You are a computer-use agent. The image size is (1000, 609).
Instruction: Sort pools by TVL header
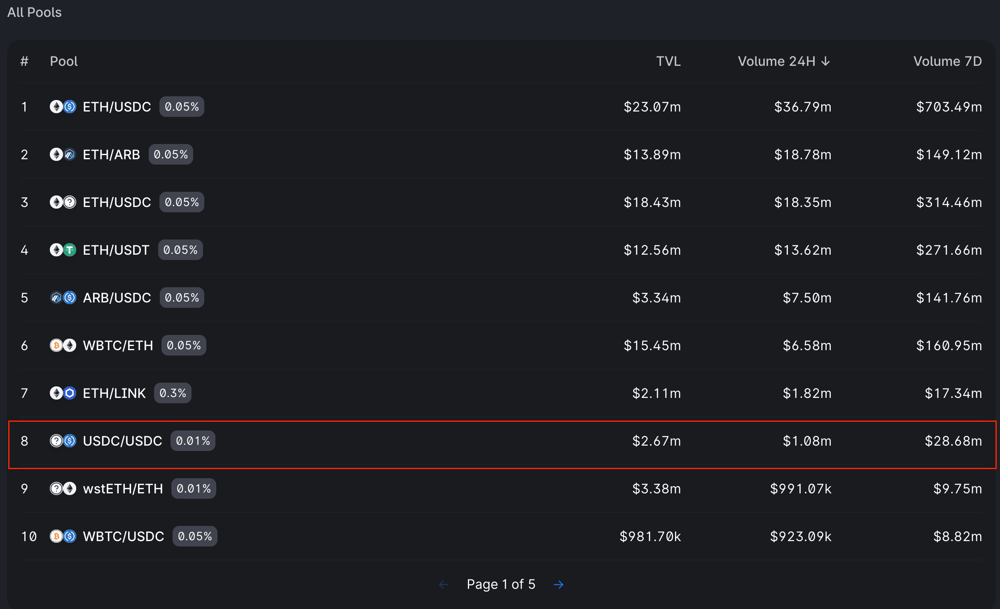668,61
